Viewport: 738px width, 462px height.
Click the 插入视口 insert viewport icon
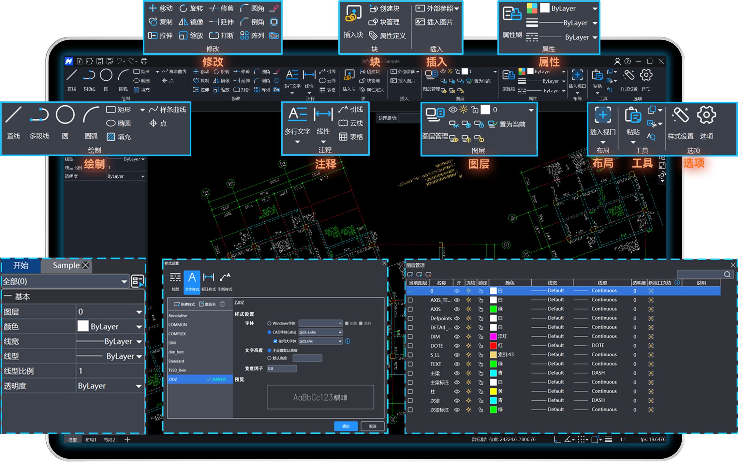click(603, 115)
